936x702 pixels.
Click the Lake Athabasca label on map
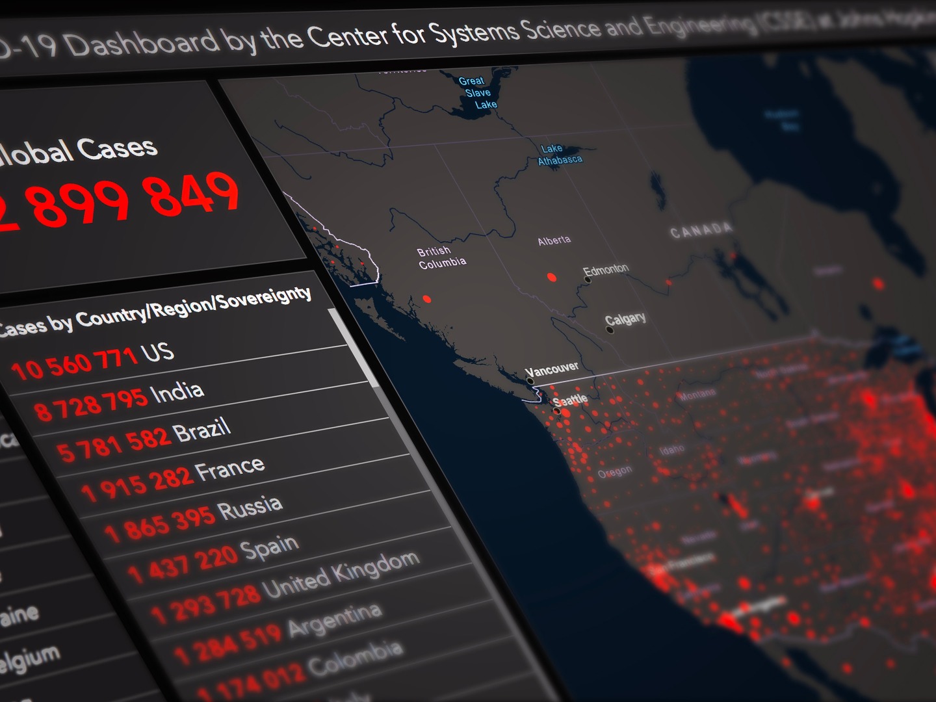[x=560, y=155]
